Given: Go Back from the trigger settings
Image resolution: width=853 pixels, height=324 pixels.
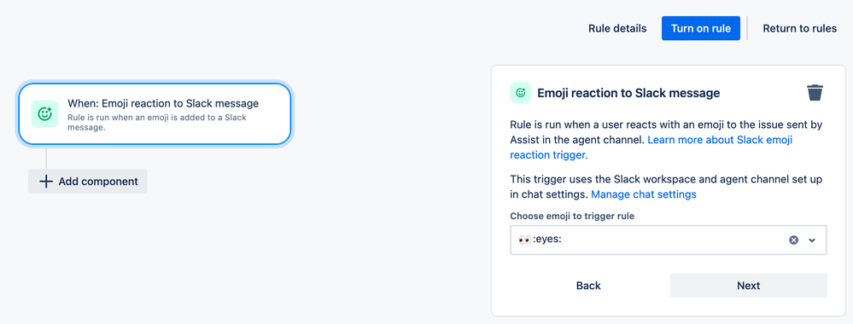Looking at the screenshot, I should point(588,286).
